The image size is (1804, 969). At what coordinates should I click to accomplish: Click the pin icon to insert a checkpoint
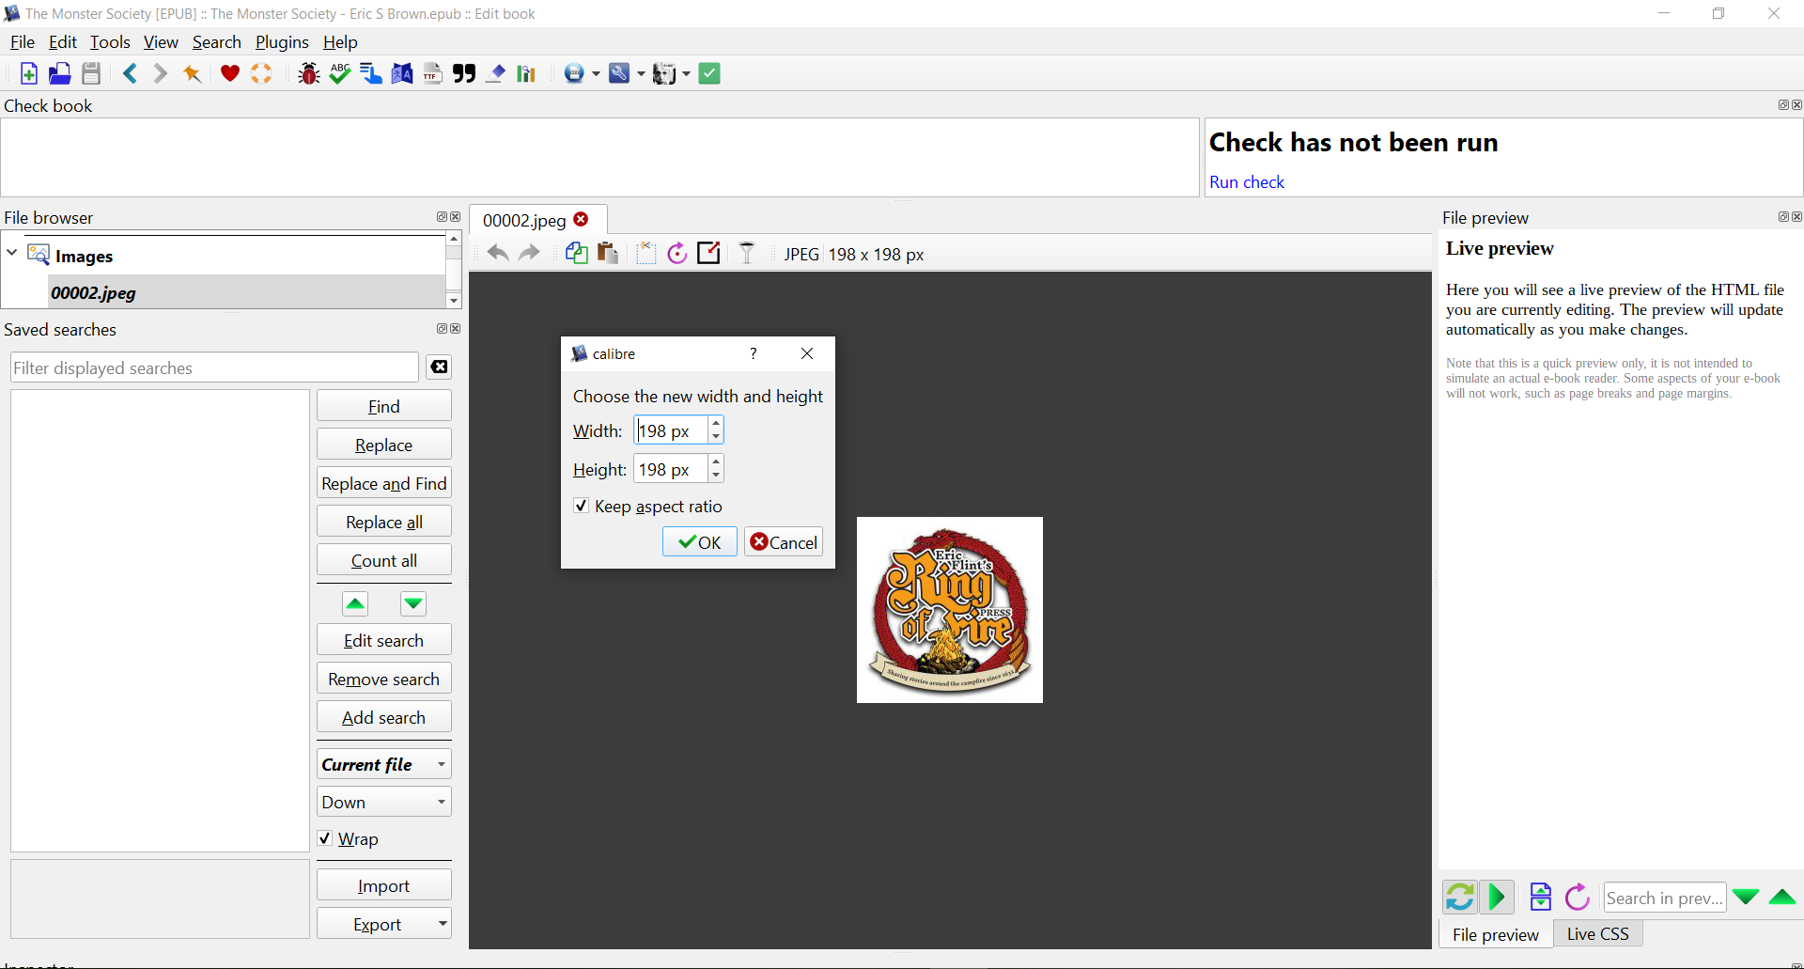pyautogui.click(x=193, y=73)
